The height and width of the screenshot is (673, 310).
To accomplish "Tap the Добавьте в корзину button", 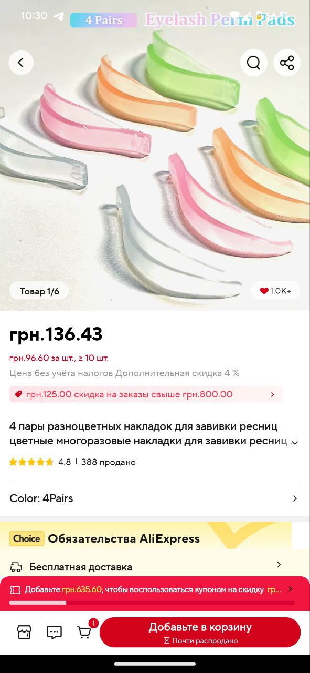I will (200, 633).
